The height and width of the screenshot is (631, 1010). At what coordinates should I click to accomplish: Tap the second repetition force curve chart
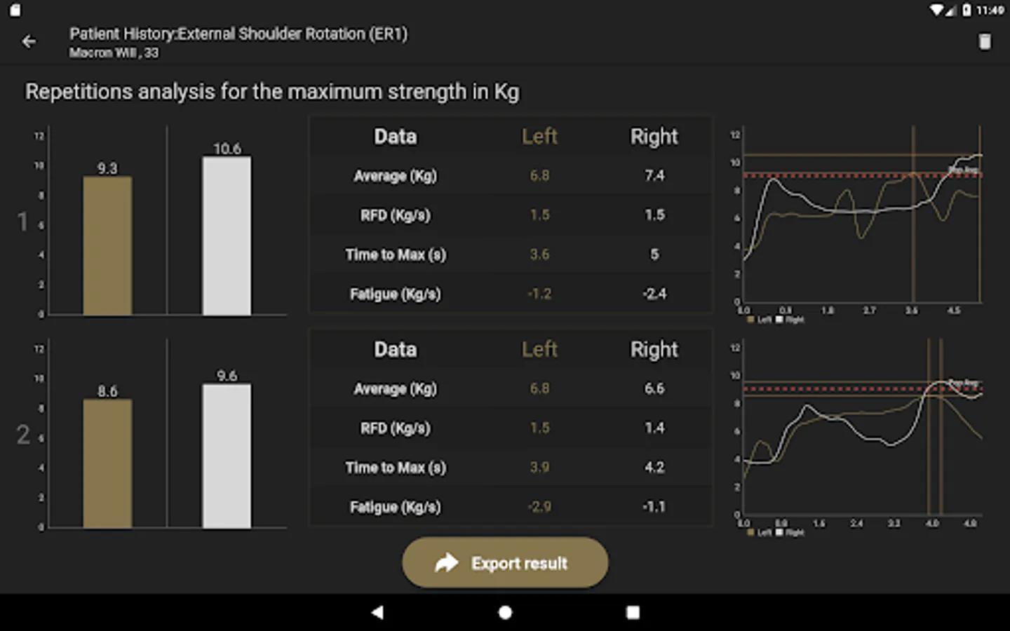tap(861, 431)
